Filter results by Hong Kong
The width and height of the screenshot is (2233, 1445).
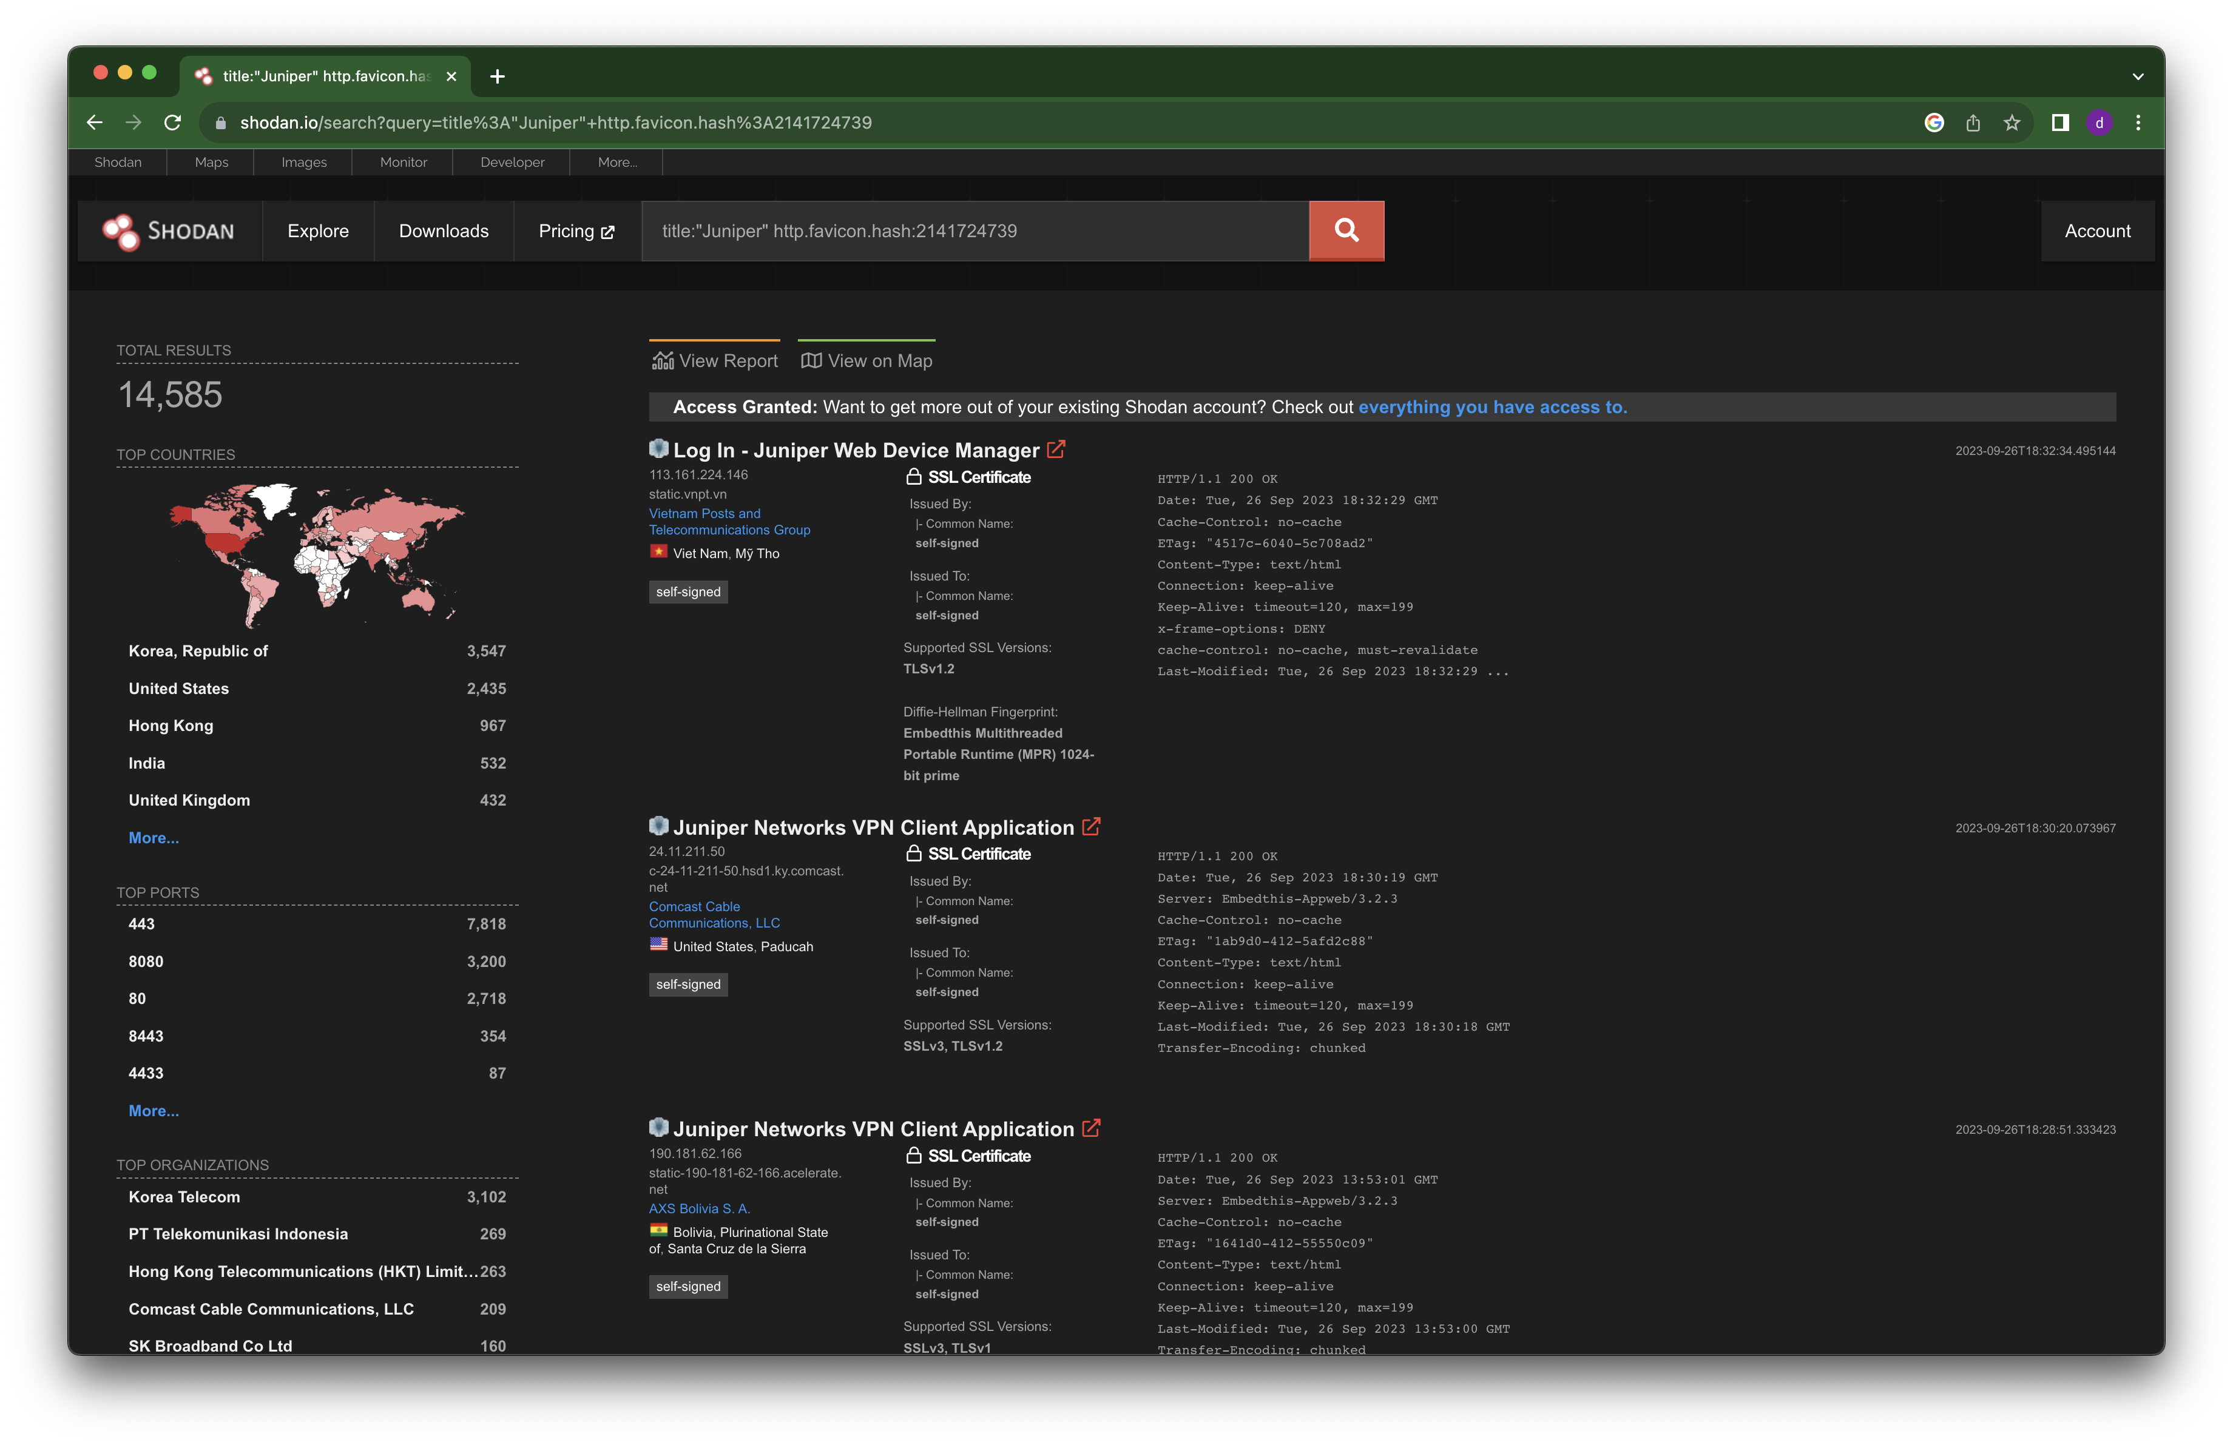coord(317,726)
